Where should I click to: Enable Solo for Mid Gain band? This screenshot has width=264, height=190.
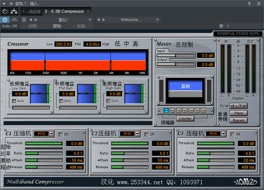[61, 101]
